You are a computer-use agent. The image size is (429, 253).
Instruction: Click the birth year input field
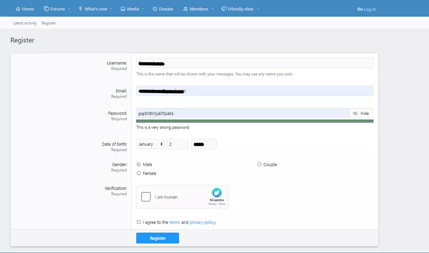(x=204, y=144)
